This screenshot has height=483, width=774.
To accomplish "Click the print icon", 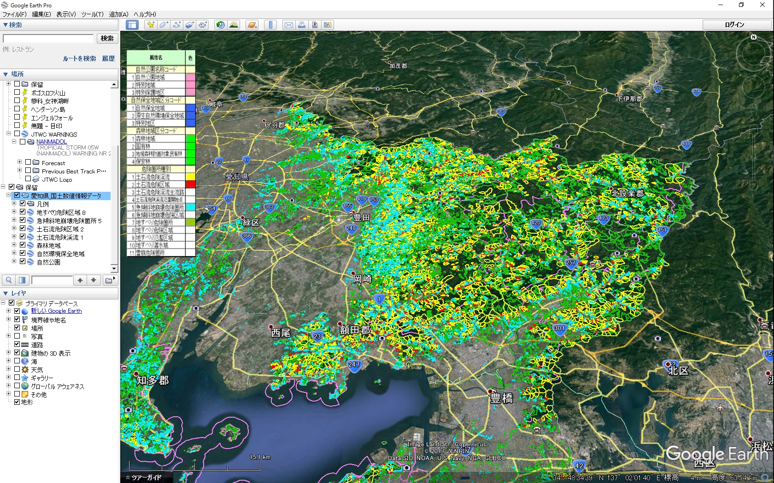I will point(302,25).
